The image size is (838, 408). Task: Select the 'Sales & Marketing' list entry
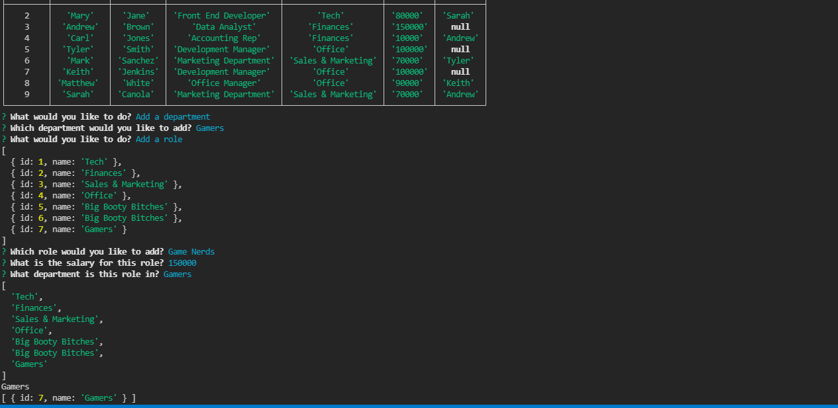pyautogui.click(x=125, y=184)
